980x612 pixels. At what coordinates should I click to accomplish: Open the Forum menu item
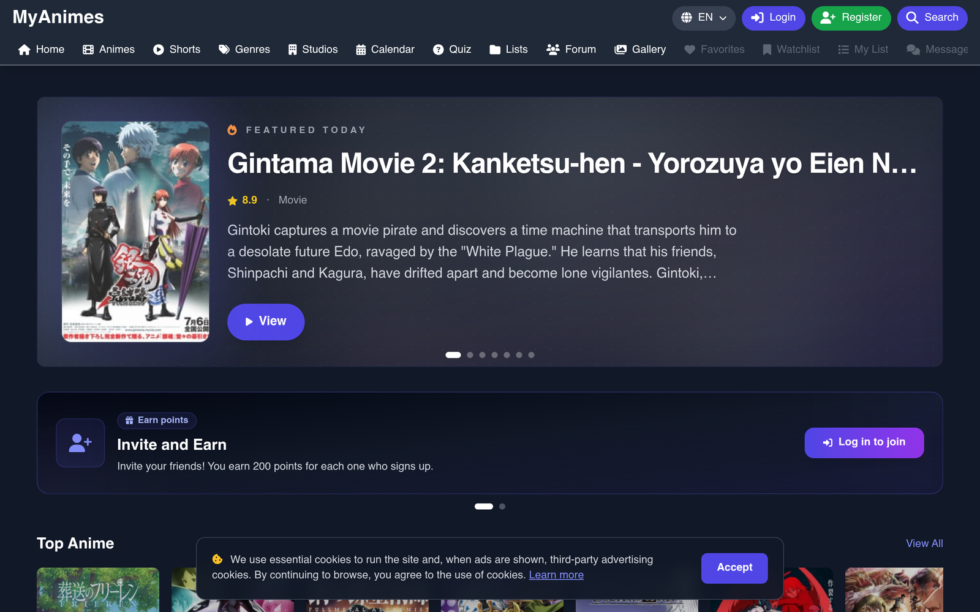[571, 50]
